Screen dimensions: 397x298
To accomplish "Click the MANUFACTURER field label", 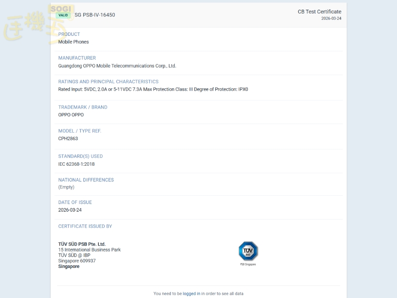I will point(77,58).
